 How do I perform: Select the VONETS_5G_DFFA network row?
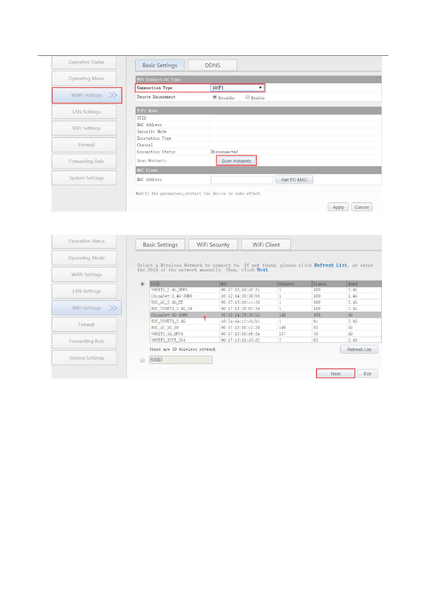266,334
